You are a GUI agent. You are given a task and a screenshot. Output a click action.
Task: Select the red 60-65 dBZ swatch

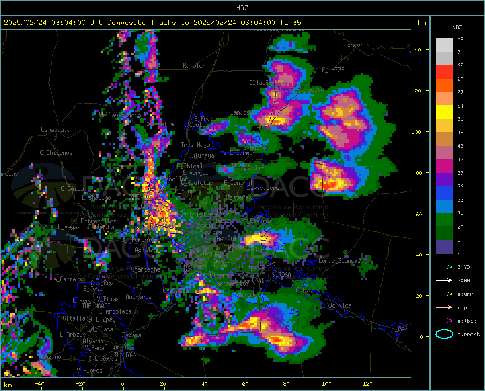(444, 72)
